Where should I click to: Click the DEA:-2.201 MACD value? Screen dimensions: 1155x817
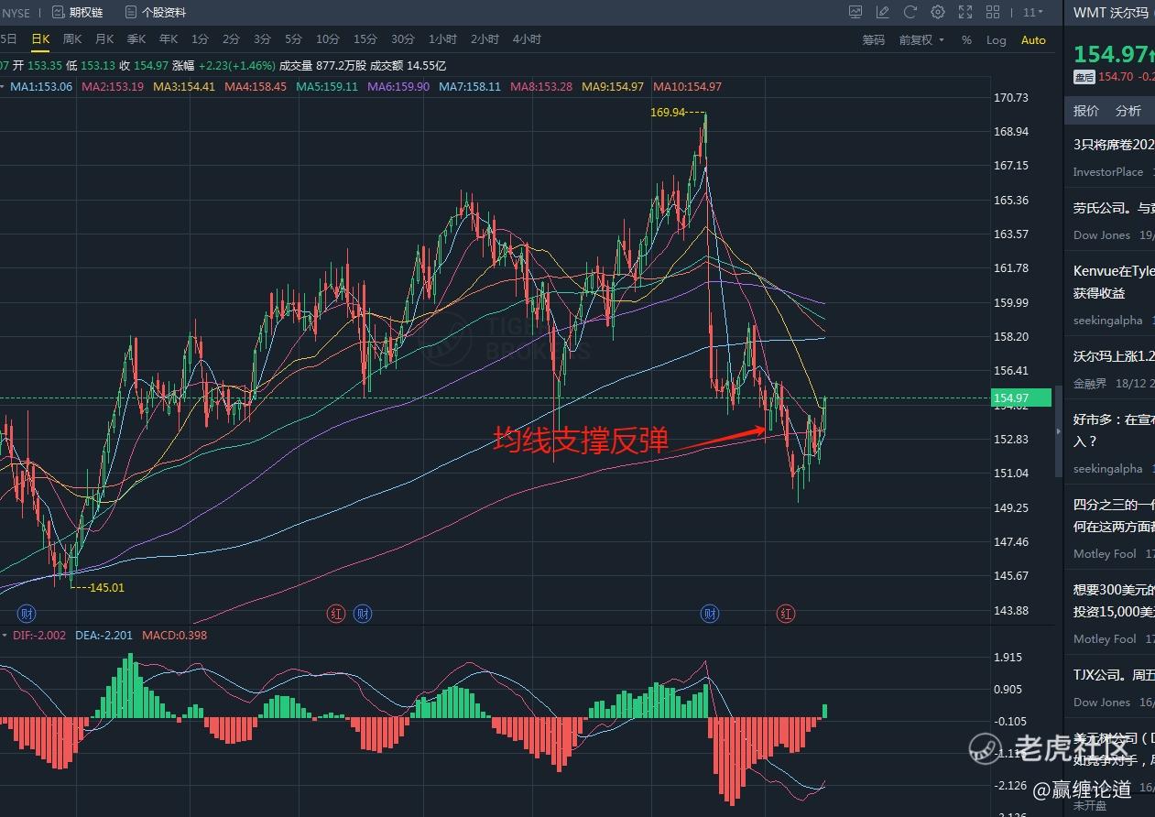[104, 636]
